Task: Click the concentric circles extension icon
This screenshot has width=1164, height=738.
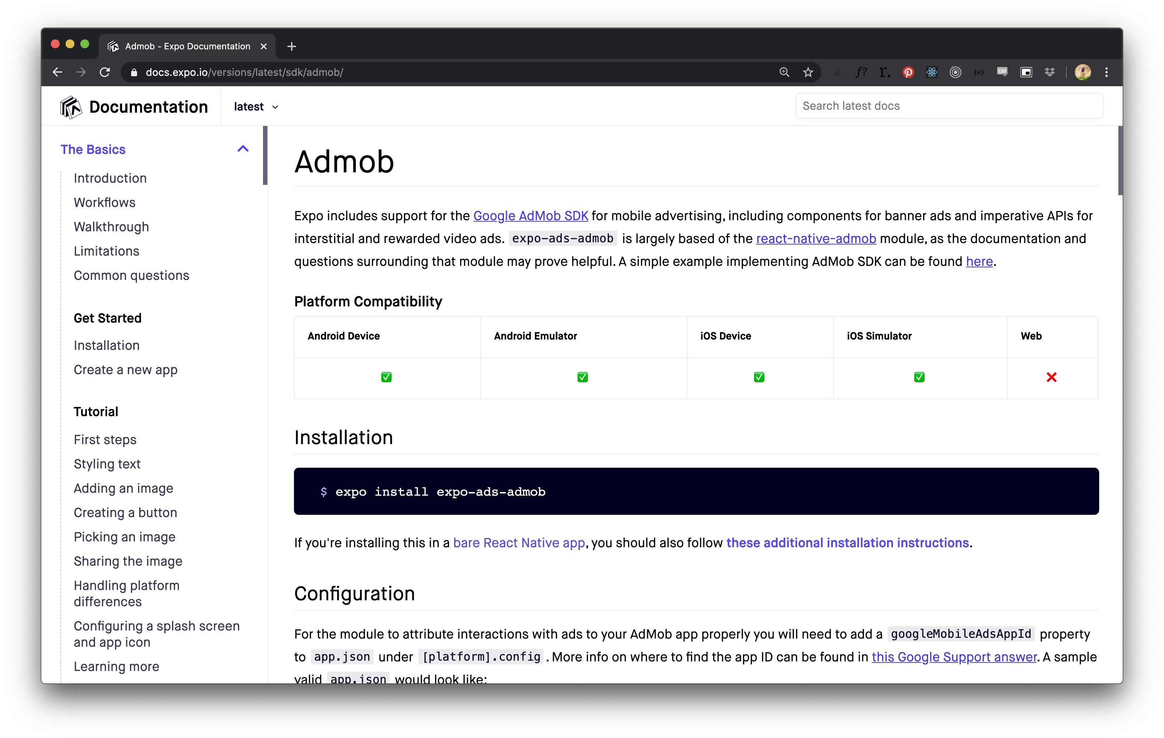Action: pyautogui.click(x=955, y=73)
